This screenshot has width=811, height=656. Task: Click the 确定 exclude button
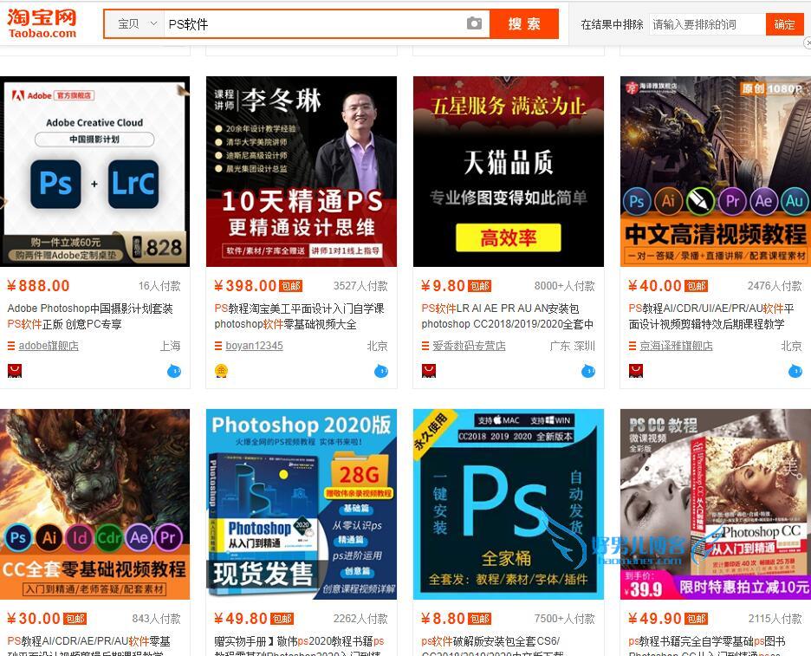(784, 24)
